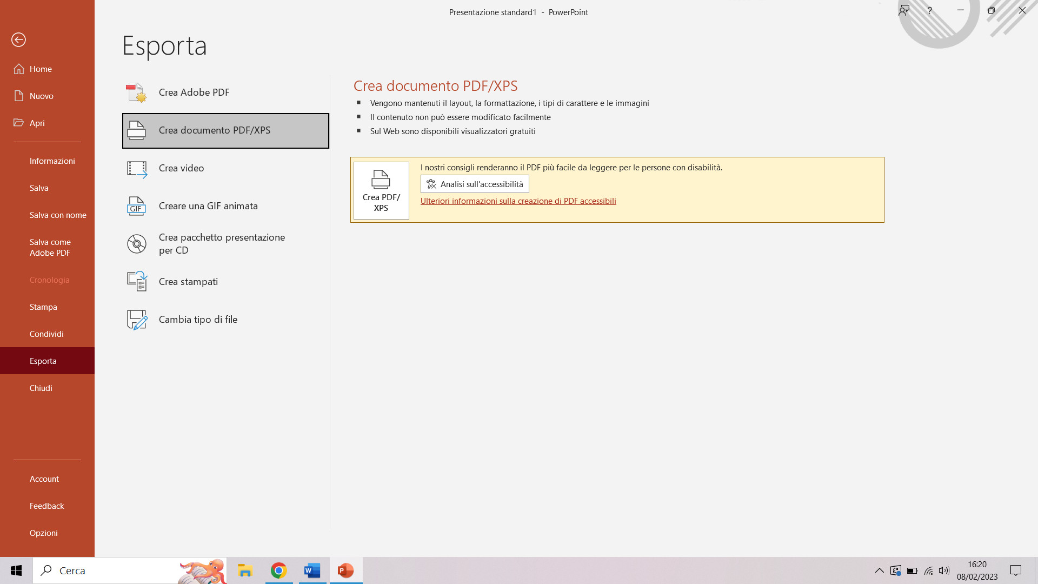
Task: Switch to the Stampa section
Action: [x=43, y=307]
